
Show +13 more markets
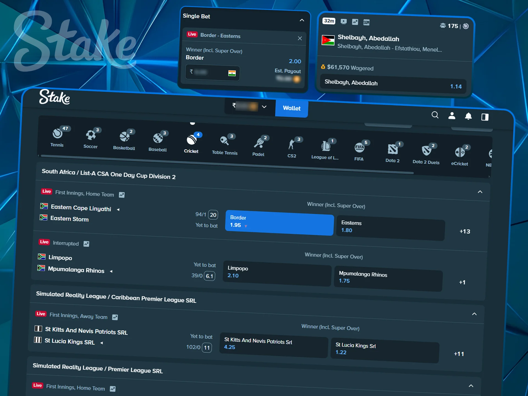[x=465, y=232]
